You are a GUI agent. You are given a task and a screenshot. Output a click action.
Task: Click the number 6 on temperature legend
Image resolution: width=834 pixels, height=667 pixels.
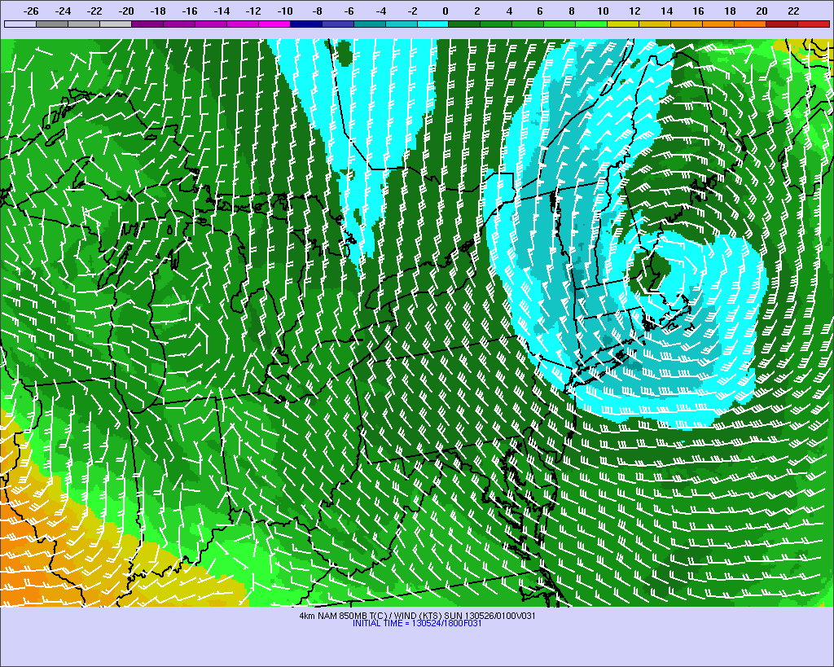539,11
